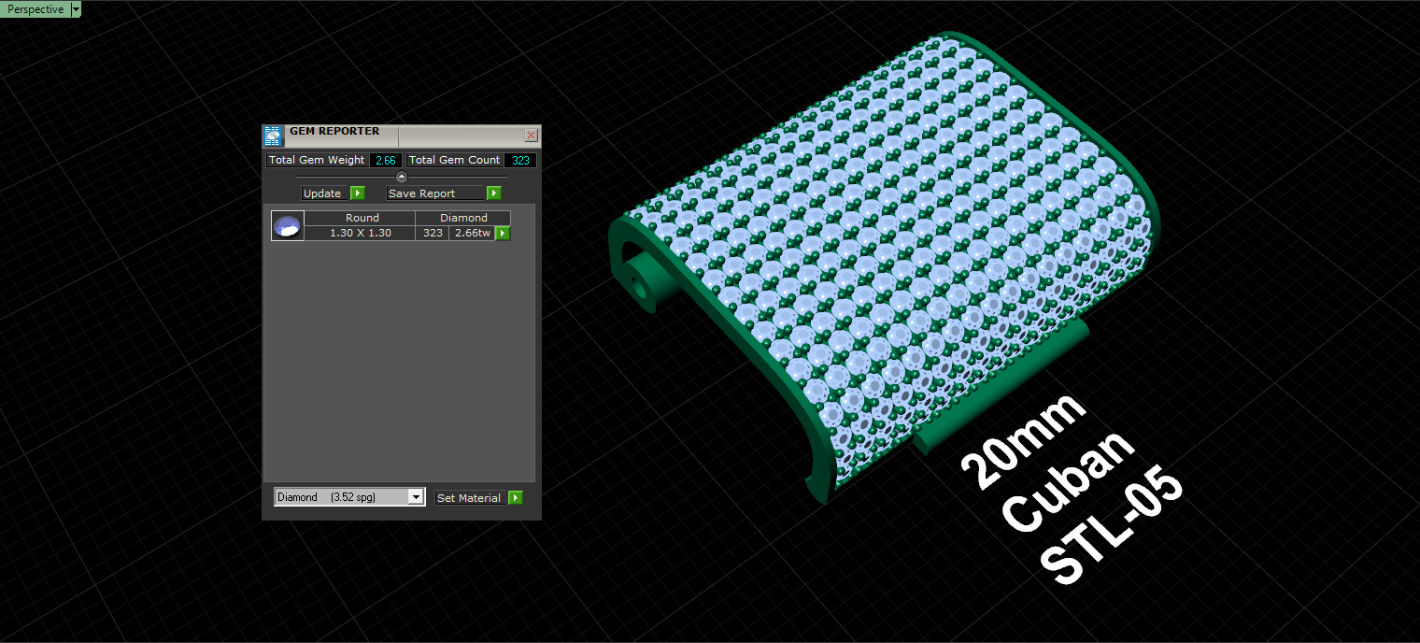The height and width of the screenshot is (643, 1420).
Task: Click the green arrow beside Save Report
Action: click(x=494, y=193)
